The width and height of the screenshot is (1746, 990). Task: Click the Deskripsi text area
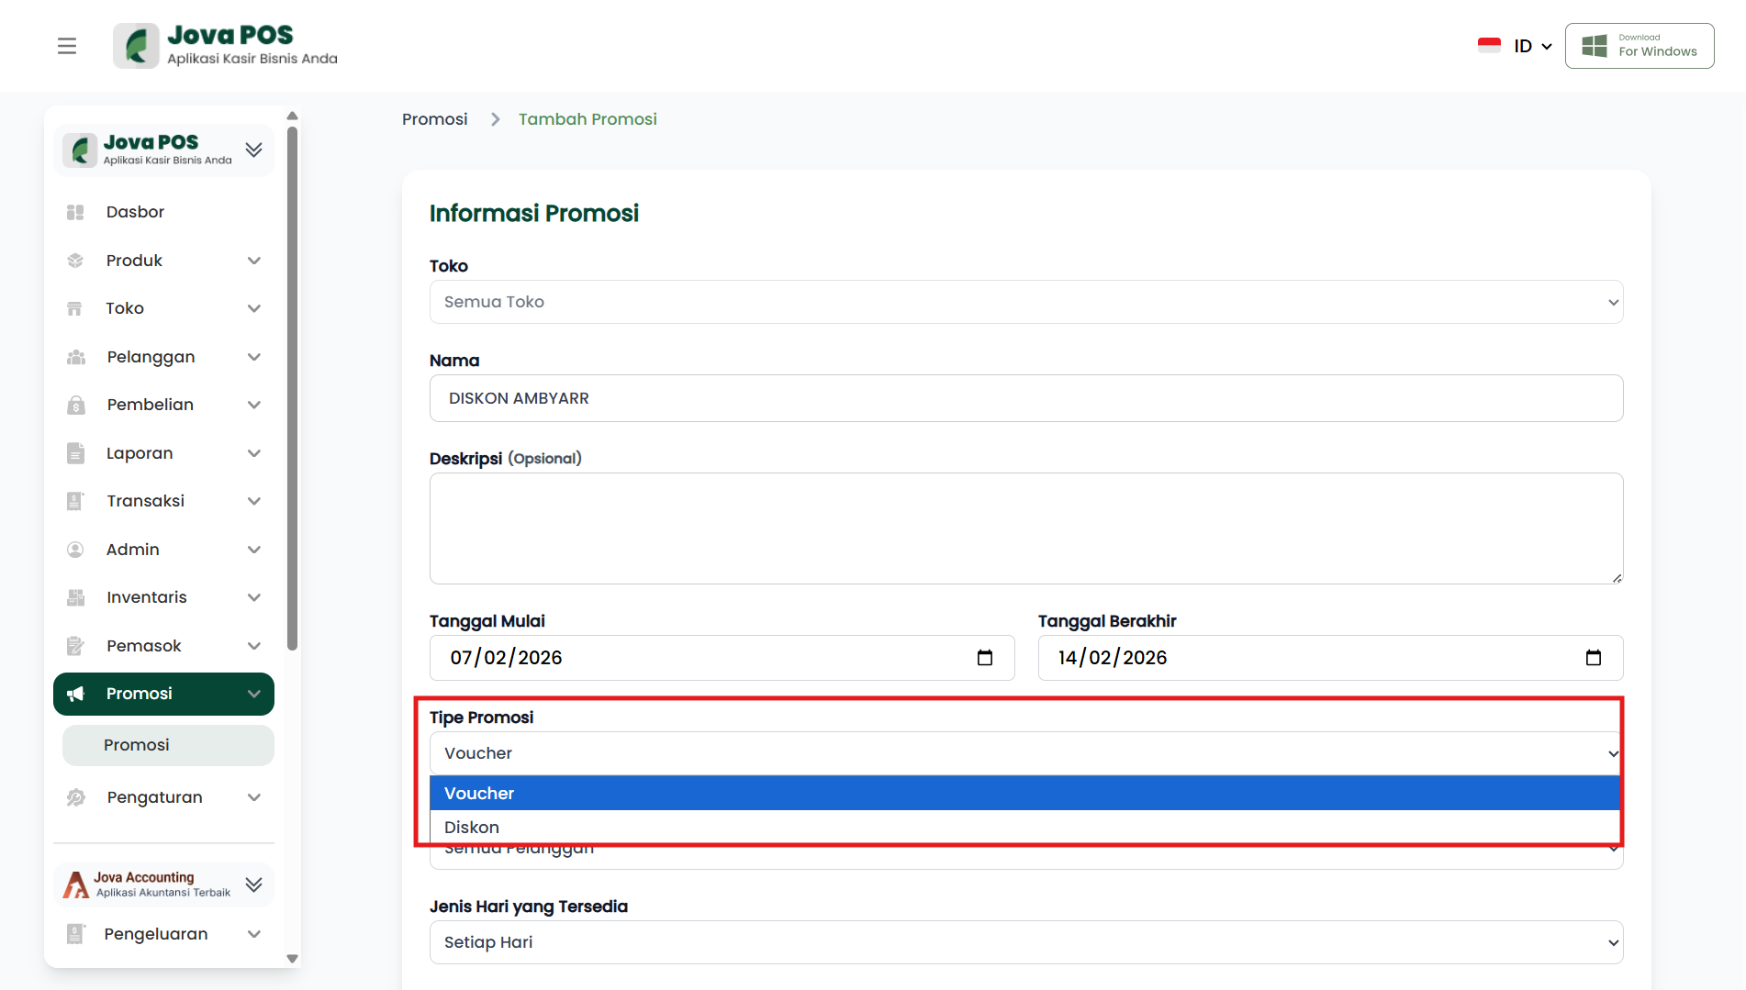pyautogui.click(x=1025, y=528)
